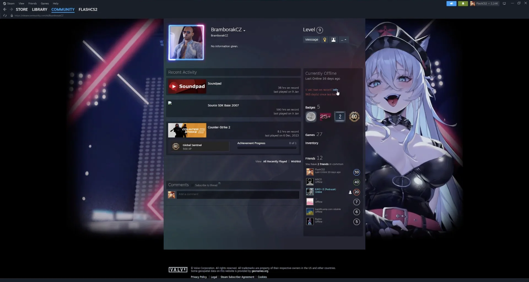Open the Steam menu
This screenshot has height=282, width=529.
[11, 4]
